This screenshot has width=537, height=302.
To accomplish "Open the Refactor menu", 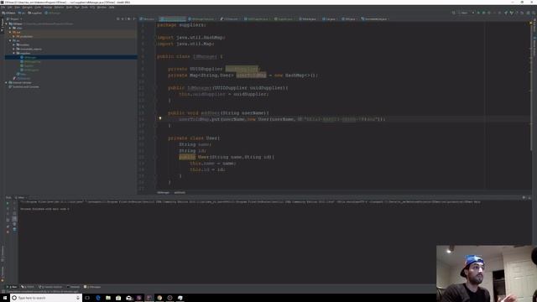I will pos(59,8).
